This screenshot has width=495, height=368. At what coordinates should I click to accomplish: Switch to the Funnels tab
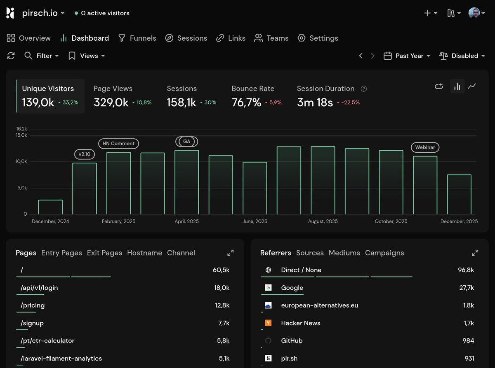click(x=142, y=38)
